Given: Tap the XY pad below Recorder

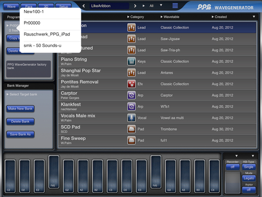Looking at the screenshot, I should (233, 182).
